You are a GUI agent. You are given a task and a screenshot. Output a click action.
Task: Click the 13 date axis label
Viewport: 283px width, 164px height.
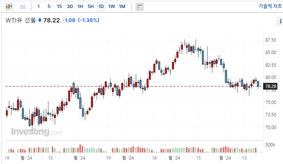[244, 158]
